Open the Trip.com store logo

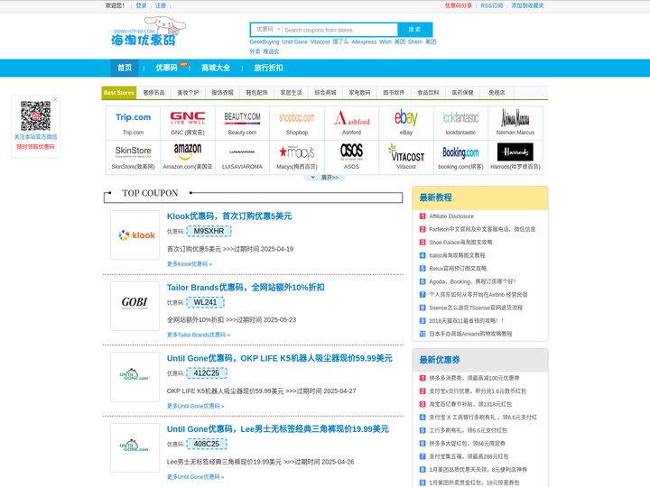point(133,117)
